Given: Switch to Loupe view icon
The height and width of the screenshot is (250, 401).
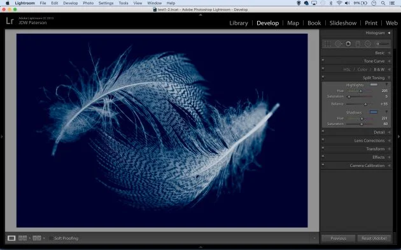Looking at the screenshot, I should tap(11, 238).
